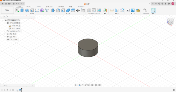Select the Interference inspect tool

[x=117, y=10]
